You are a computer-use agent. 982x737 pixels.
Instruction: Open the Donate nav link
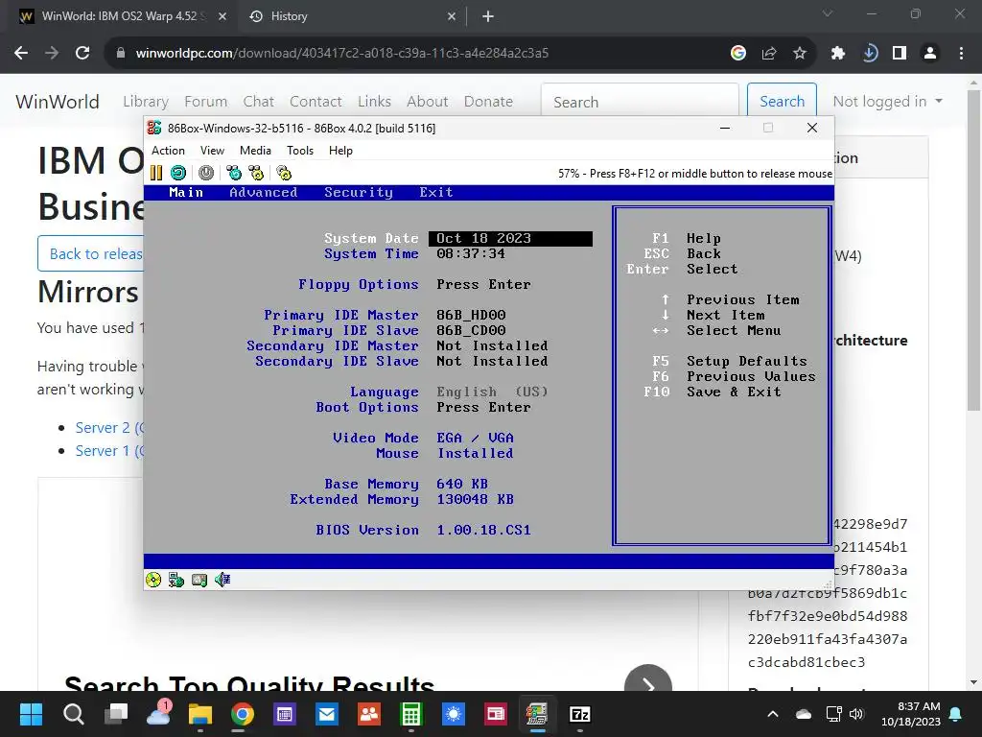488,101
